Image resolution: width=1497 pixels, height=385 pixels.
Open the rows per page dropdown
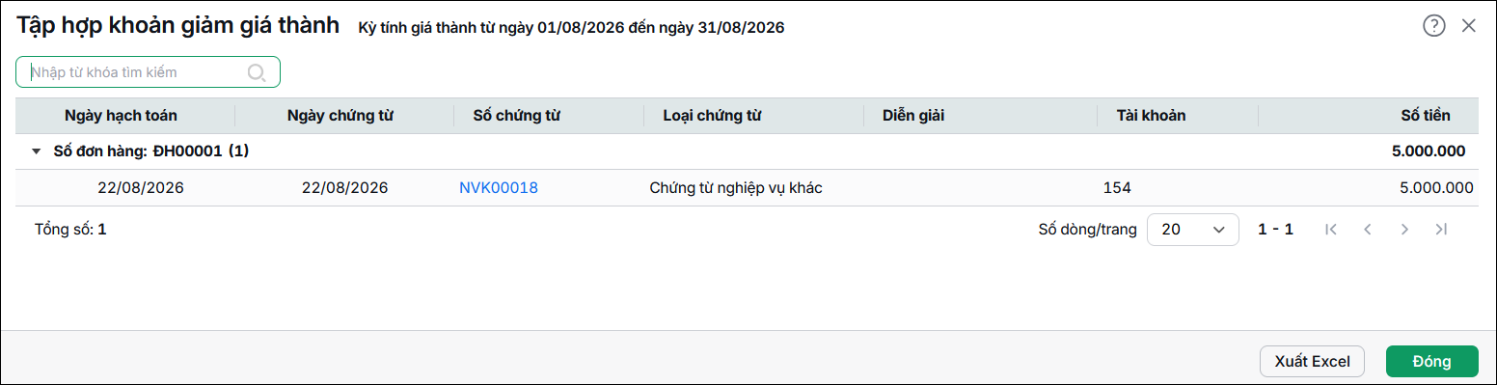pos(1192,230)
